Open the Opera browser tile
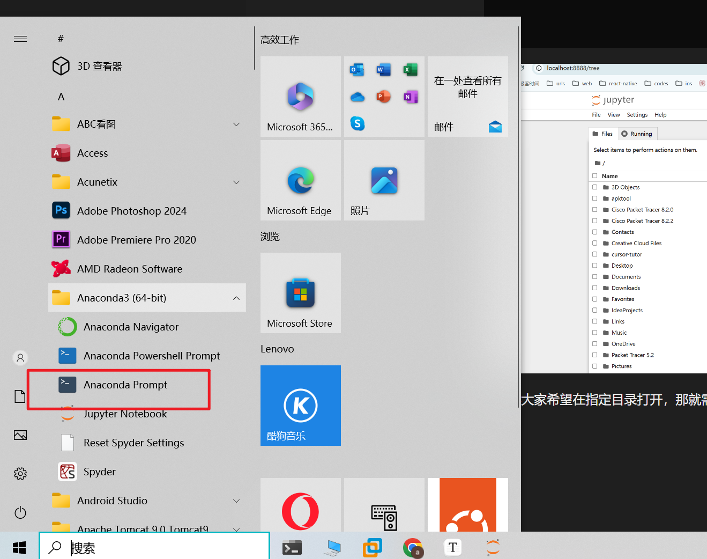 pyautogui.click(x=301, y=505)
